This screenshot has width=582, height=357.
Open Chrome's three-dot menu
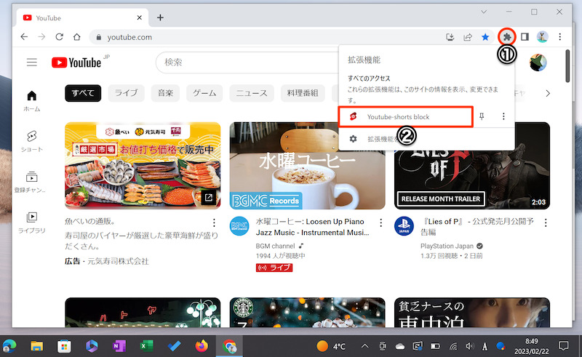[560, 37]
